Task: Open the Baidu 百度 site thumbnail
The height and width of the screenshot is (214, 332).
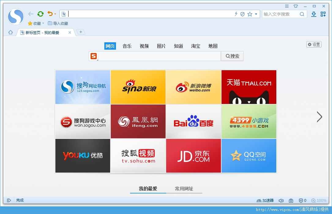Action: (193, 121)
